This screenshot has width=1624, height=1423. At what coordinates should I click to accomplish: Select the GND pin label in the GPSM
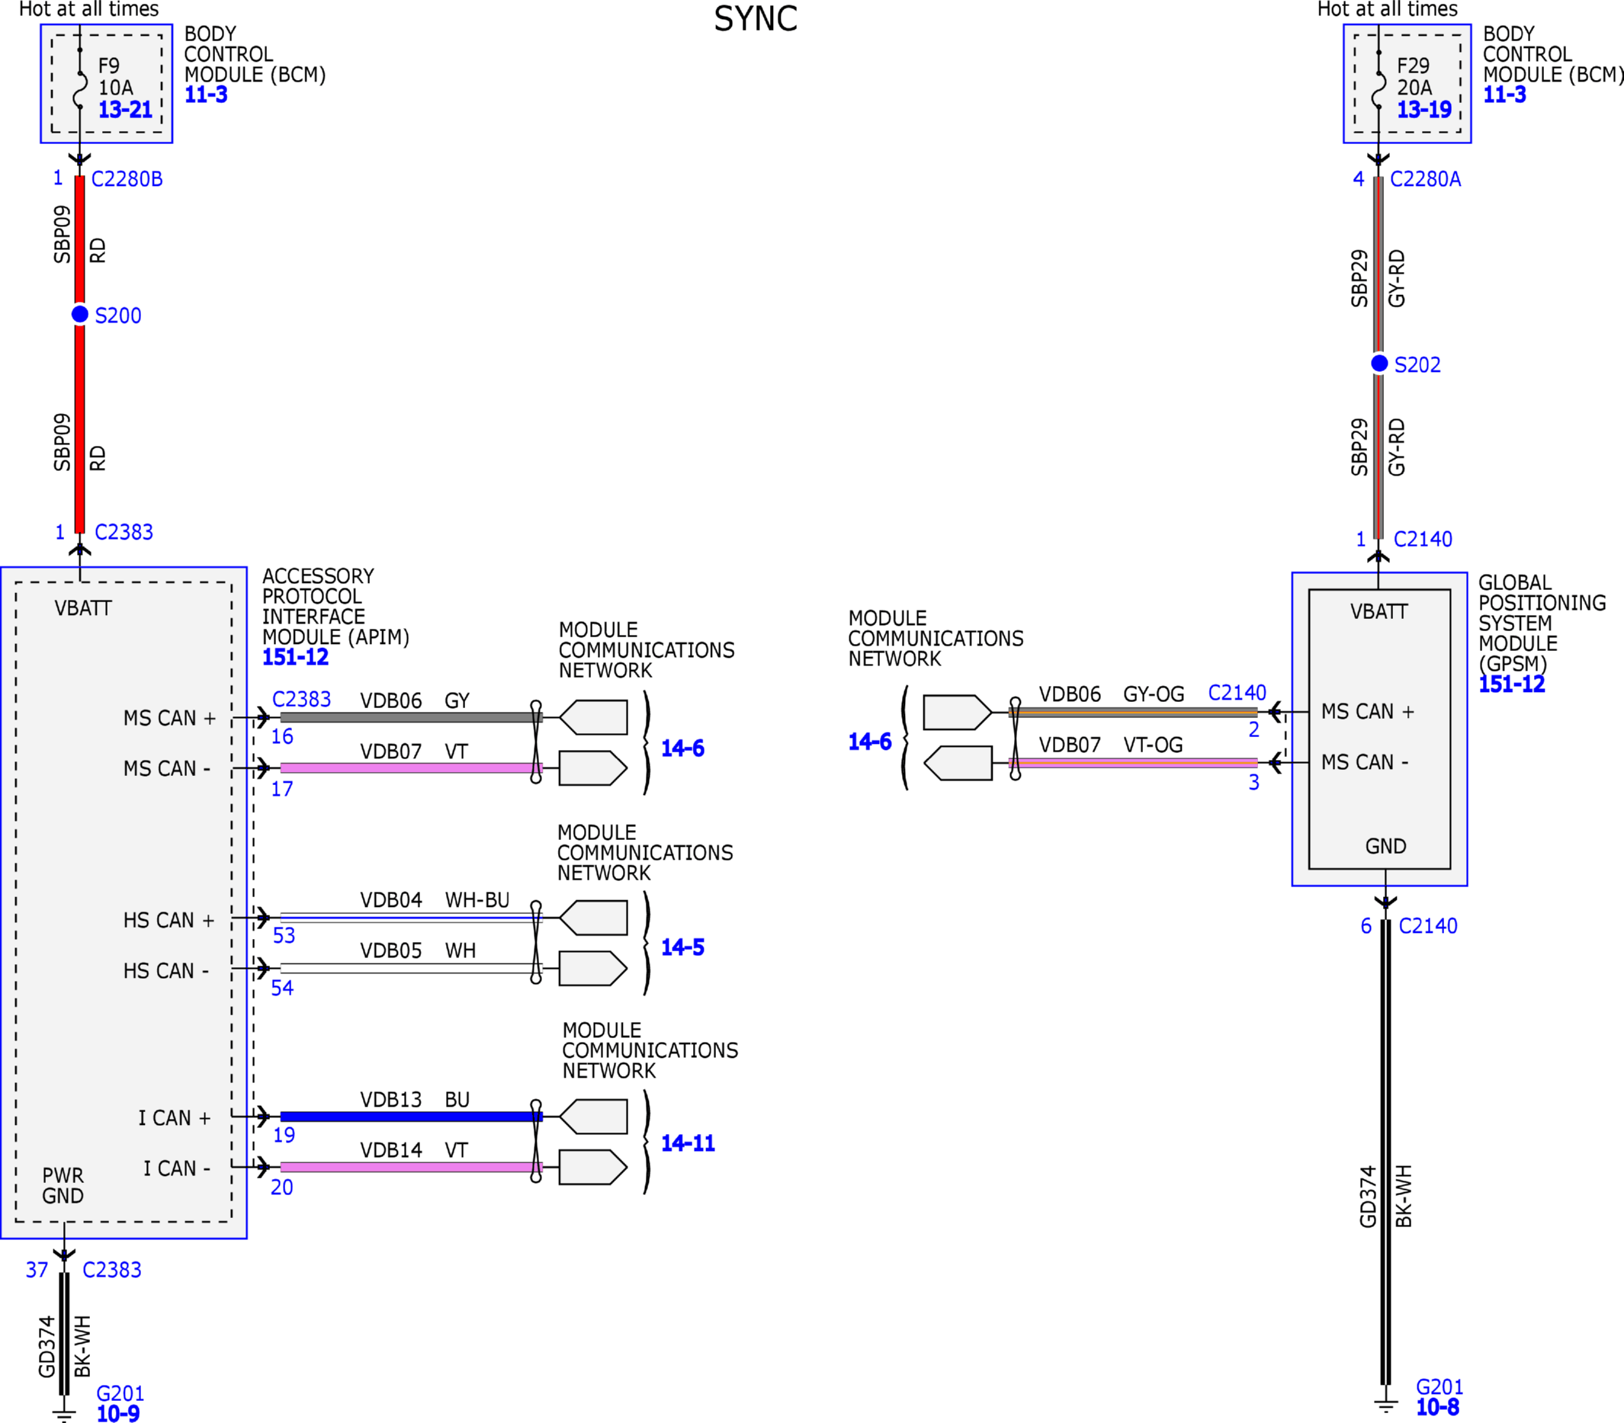1386,847
